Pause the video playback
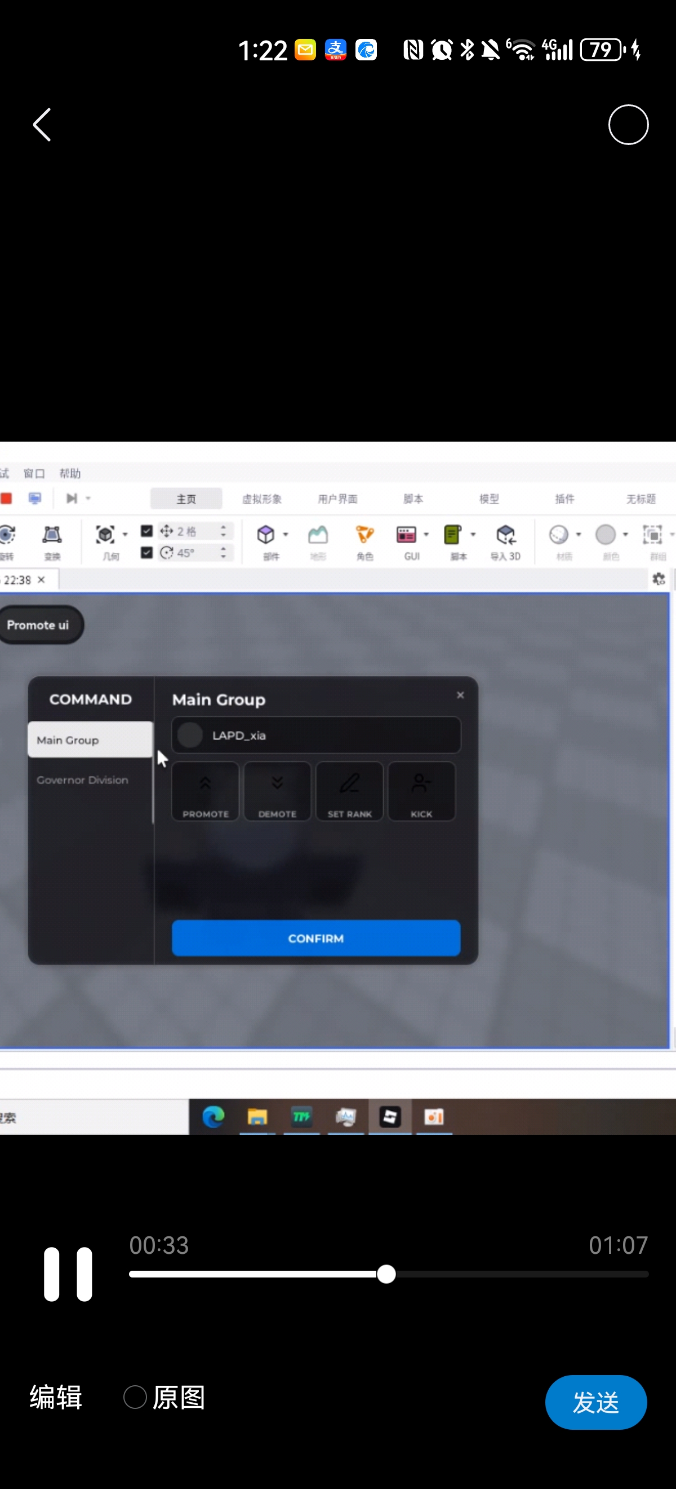This screenshot has width=676, height=1489. pos(68,1274)
